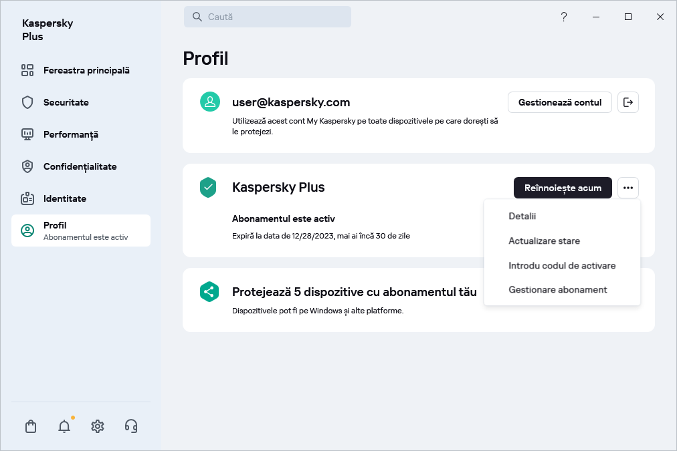
Task: Open the store shopping bag icon
Action: [x=31, y=426]
